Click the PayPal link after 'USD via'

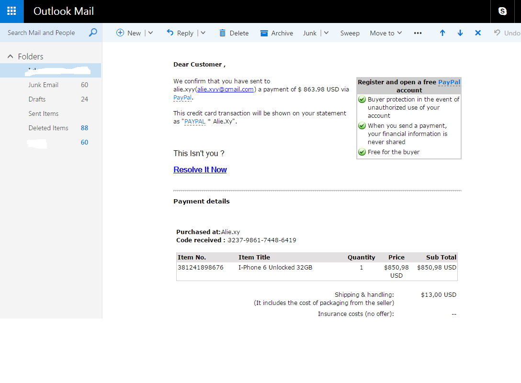[x=182, y=98]
